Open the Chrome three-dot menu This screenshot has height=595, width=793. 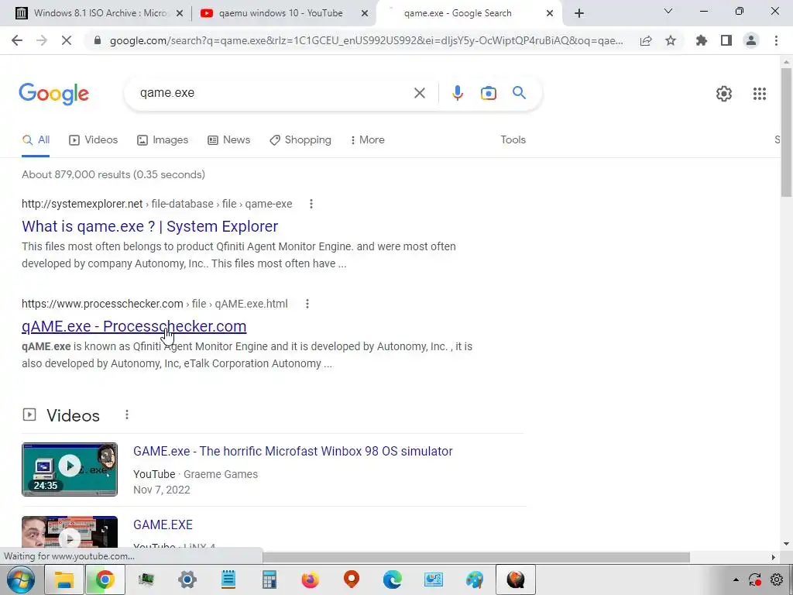[x=776, y=40]
